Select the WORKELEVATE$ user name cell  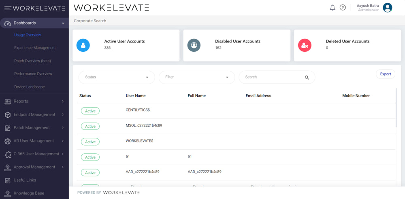tap(139, 141)
